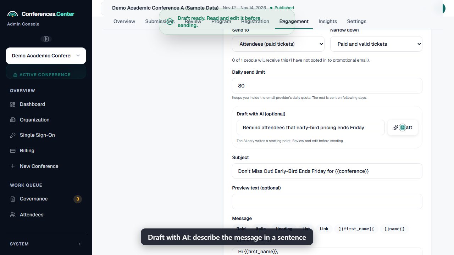Screen dimensions: 454x255
Task: Switch to the Submissions tab
Action: (160, 21)
